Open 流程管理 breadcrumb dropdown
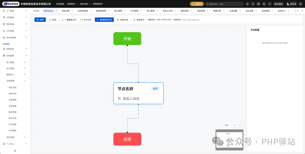Screen dimensions: 305x154 [x=72, y=4]
